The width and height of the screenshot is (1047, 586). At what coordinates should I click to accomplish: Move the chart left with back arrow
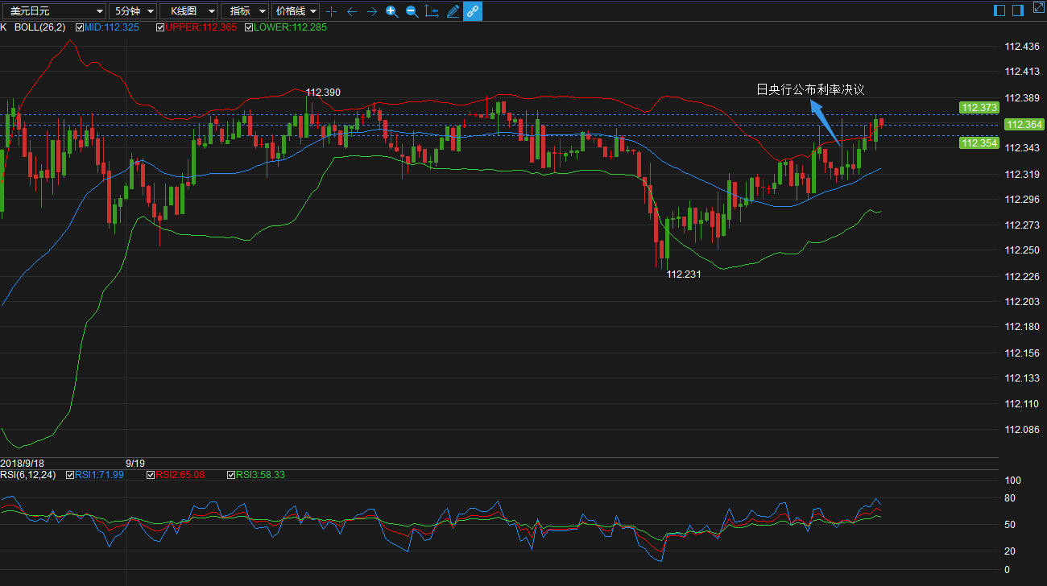point(351,11)
